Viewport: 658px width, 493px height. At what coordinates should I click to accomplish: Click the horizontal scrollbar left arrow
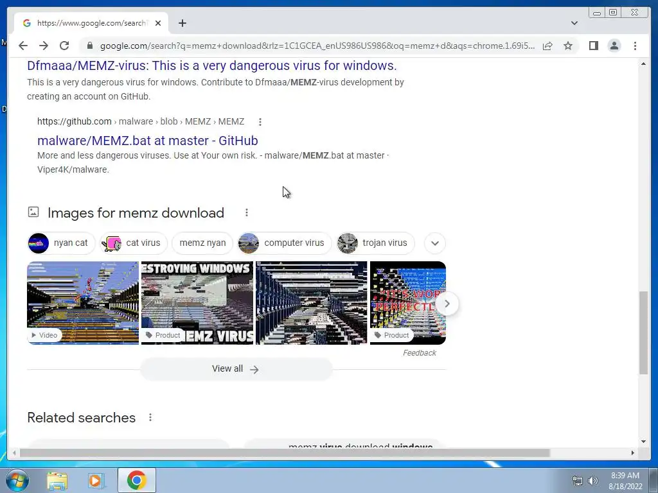click(x=14, y=453)
